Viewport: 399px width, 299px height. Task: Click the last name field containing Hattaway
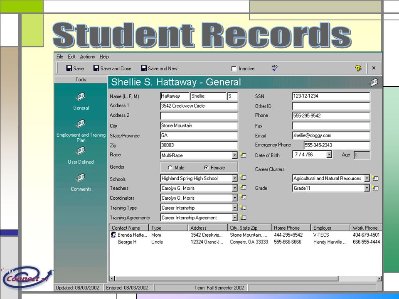[x=175, y=96]
